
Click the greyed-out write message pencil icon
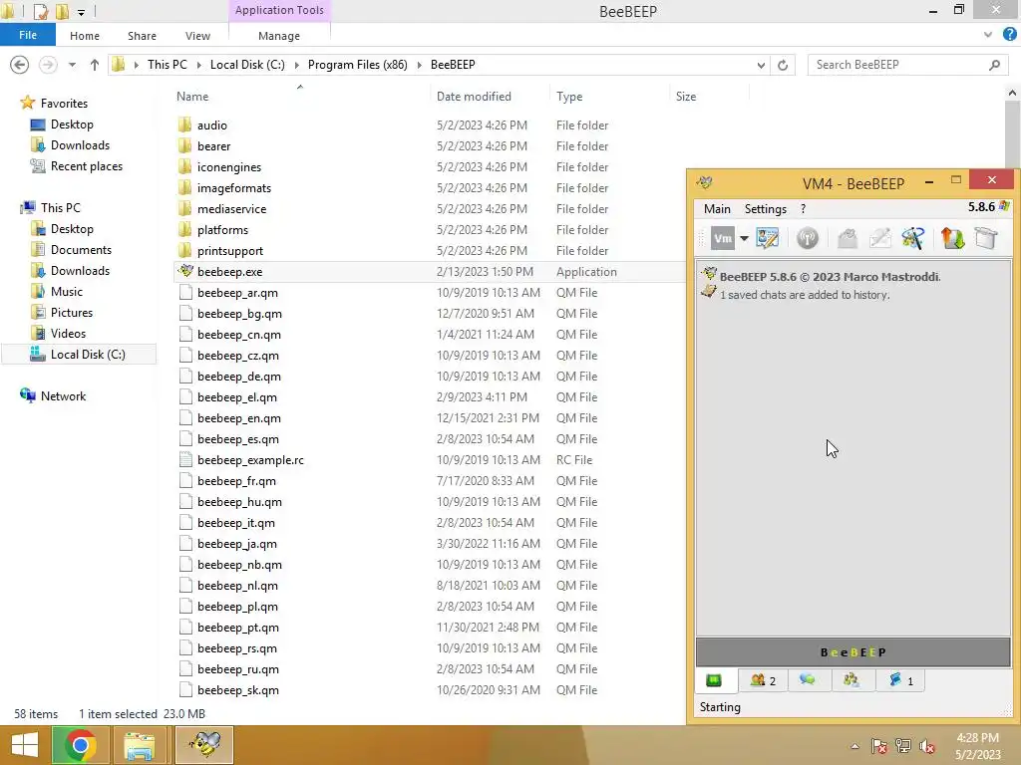coord(879,239)
